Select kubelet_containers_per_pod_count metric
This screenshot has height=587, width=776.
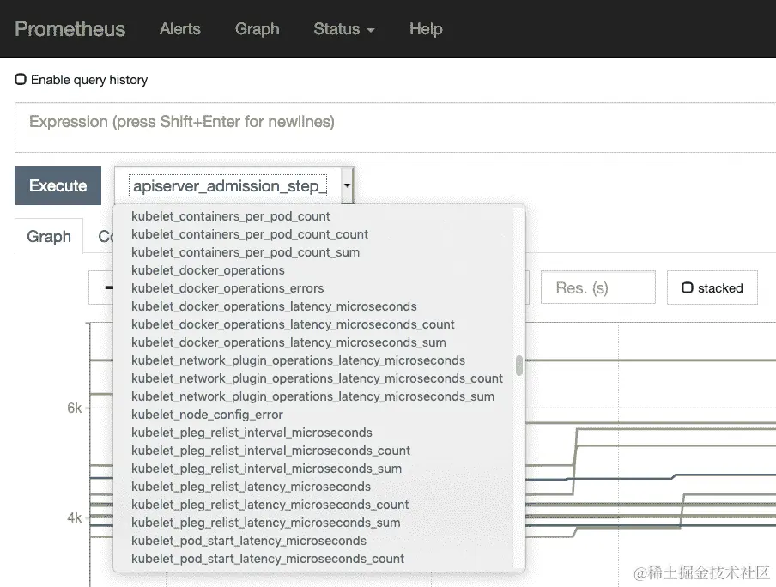tap(231, 216)
